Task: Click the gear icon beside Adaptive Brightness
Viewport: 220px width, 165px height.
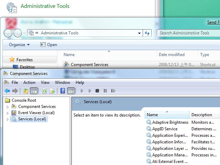Action: (x=149, y=122)
